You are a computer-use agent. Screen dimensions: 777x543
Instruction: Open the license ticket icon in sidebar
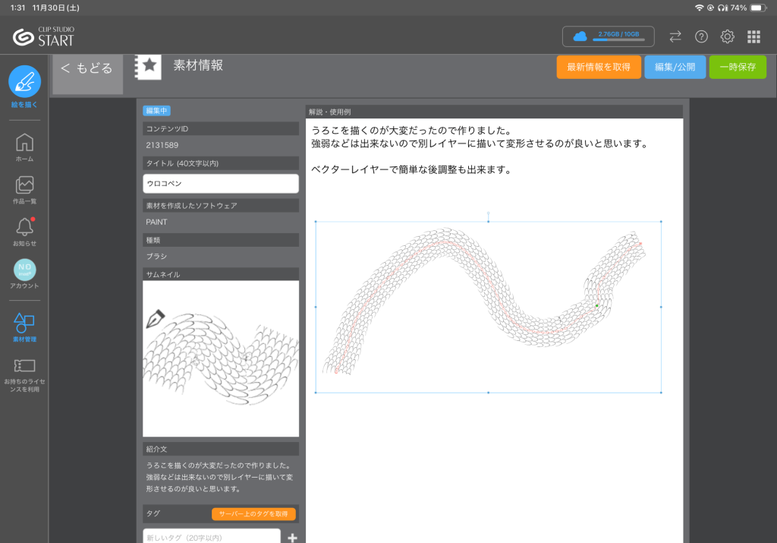[24, 366]
